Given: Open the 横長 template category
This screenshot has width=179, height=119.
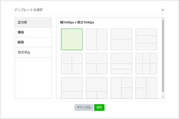Looking at the screenshot, I should tap(33, 32).
